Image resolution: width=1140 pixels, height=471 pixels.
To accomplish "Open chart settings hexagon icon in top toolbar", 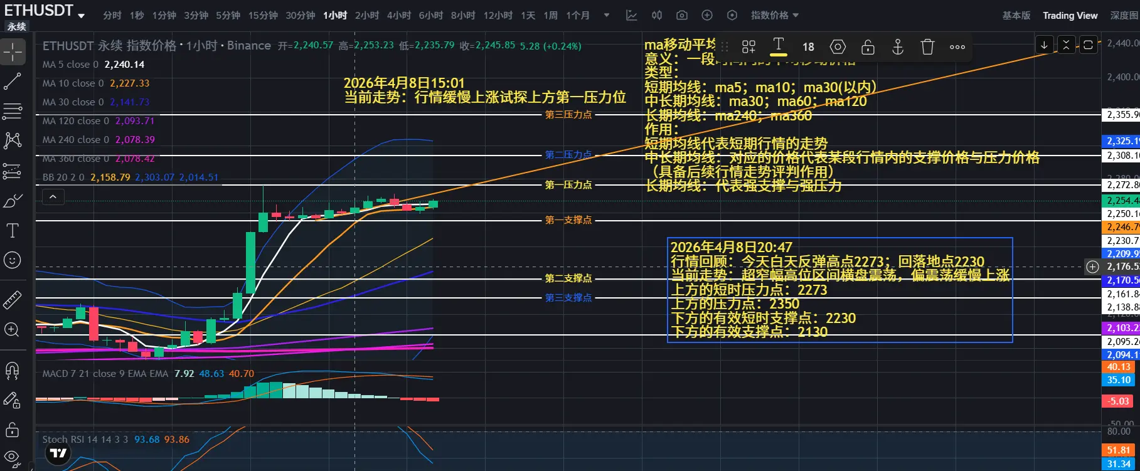I will [732, 15].
